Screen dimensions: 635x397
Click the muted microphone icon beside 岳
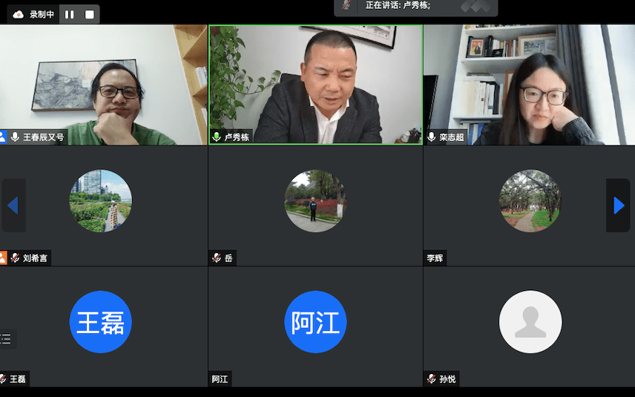217,257
